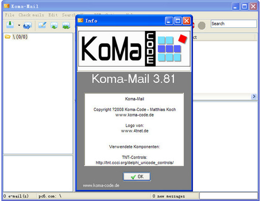Click into the Search input field
Viewport: 261px width, 201px height.
coord(233,24)
